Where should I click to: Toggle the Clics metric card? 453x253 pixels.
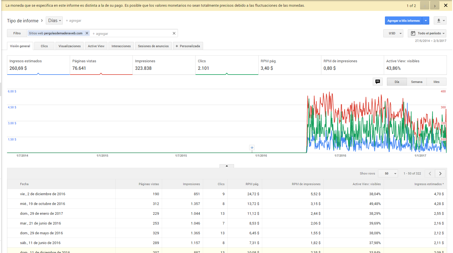point(226,65)
